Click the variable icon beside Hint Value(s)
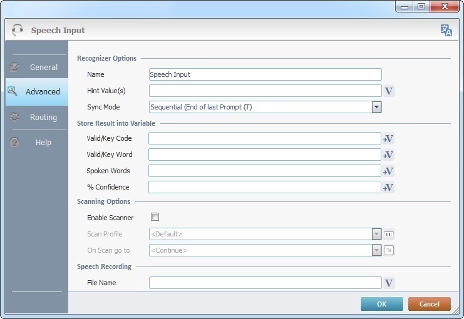 [389, 91]
